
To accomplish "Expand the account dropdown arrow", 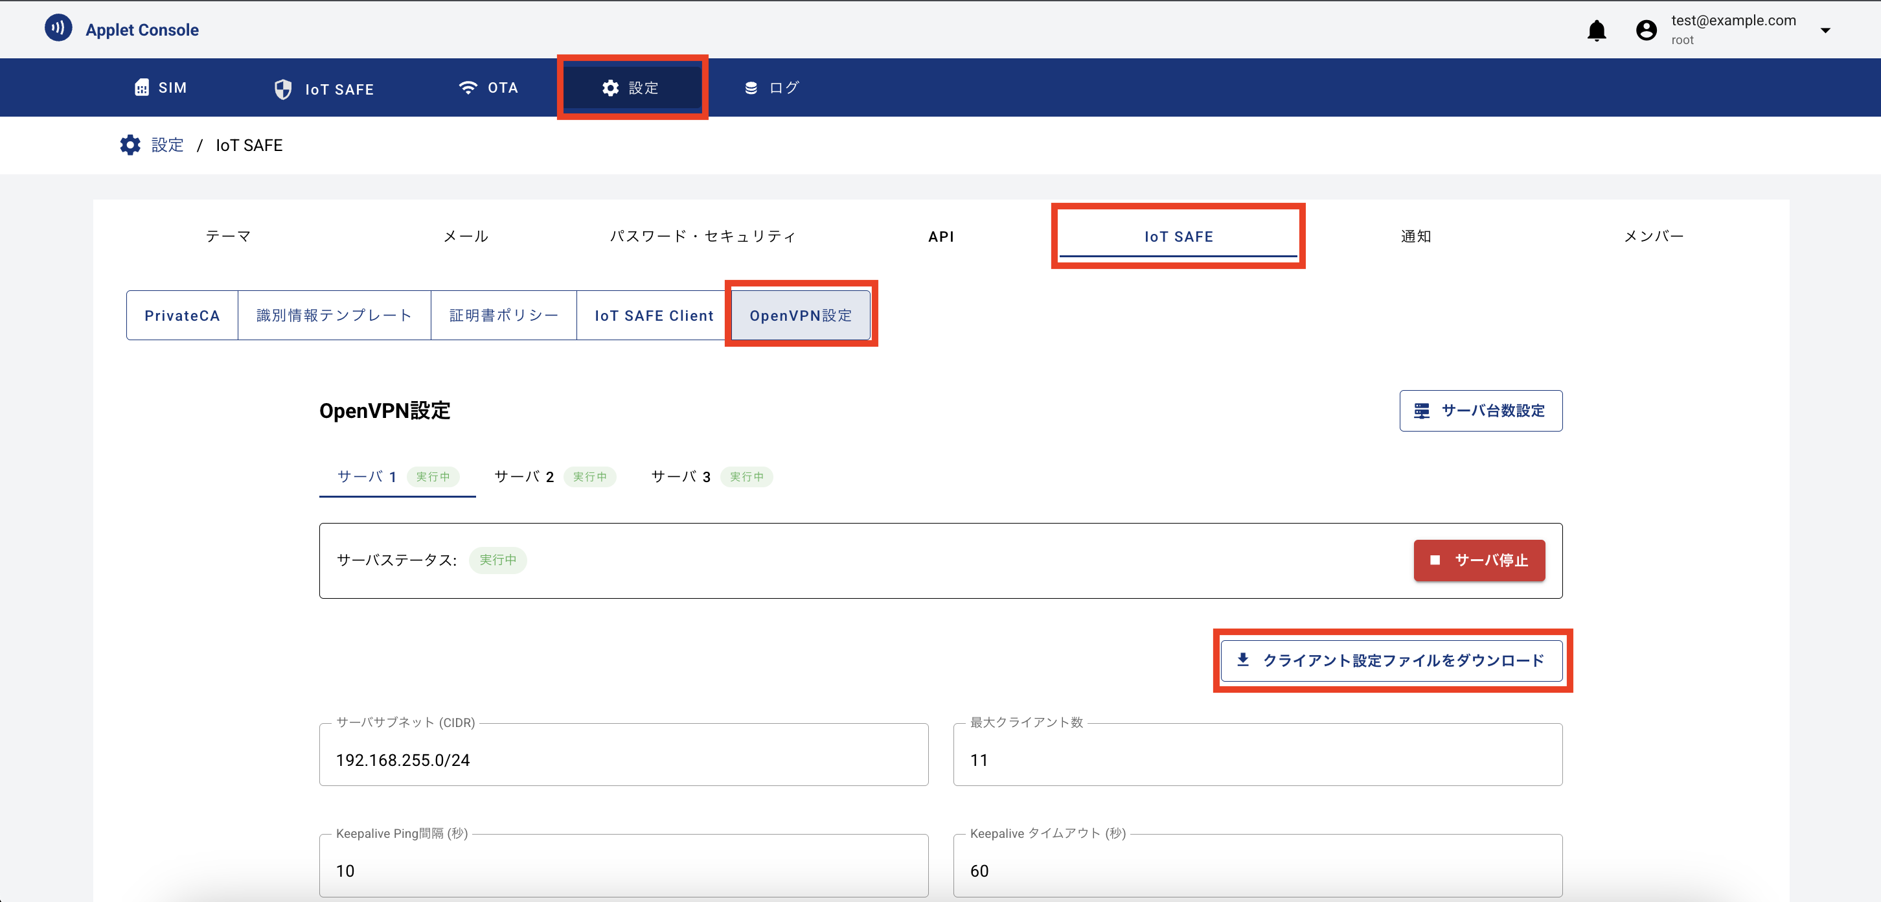I will click(x=1825, y=30).
